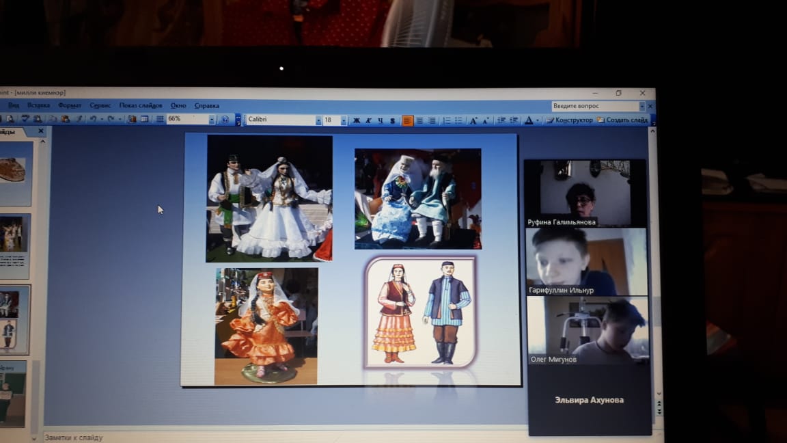This screenshot has width=787, height=443.
Task: Toggle bold formatting (Ж) in toolbar
Action: click(356, 120)
